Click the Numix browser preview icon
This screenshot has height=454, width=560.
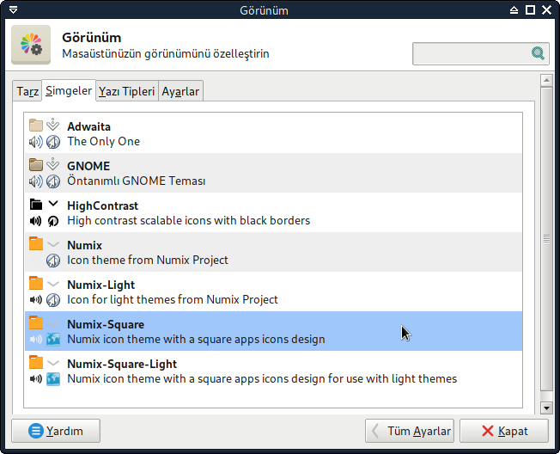pyautogui.click(x=53, y=261)
